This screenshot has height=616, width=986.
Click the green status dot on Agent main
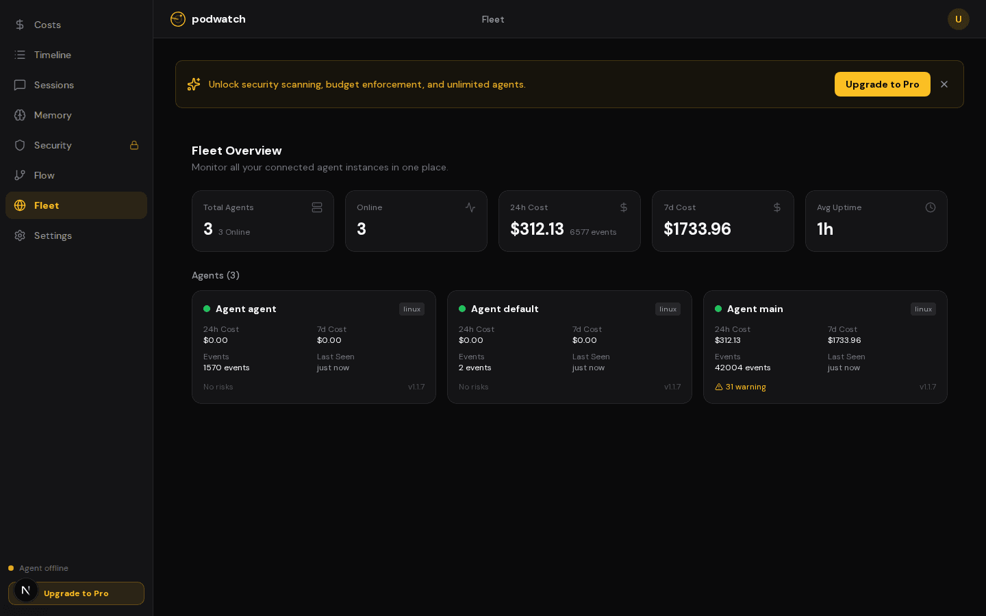point(718,309)
